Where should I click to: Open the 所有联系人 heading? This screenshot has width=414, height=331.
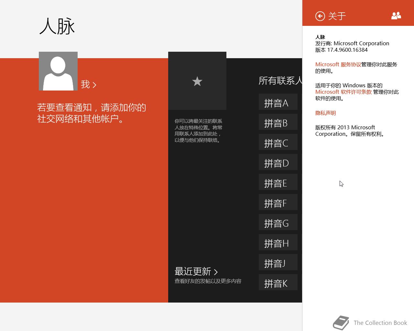pos(280,80)
